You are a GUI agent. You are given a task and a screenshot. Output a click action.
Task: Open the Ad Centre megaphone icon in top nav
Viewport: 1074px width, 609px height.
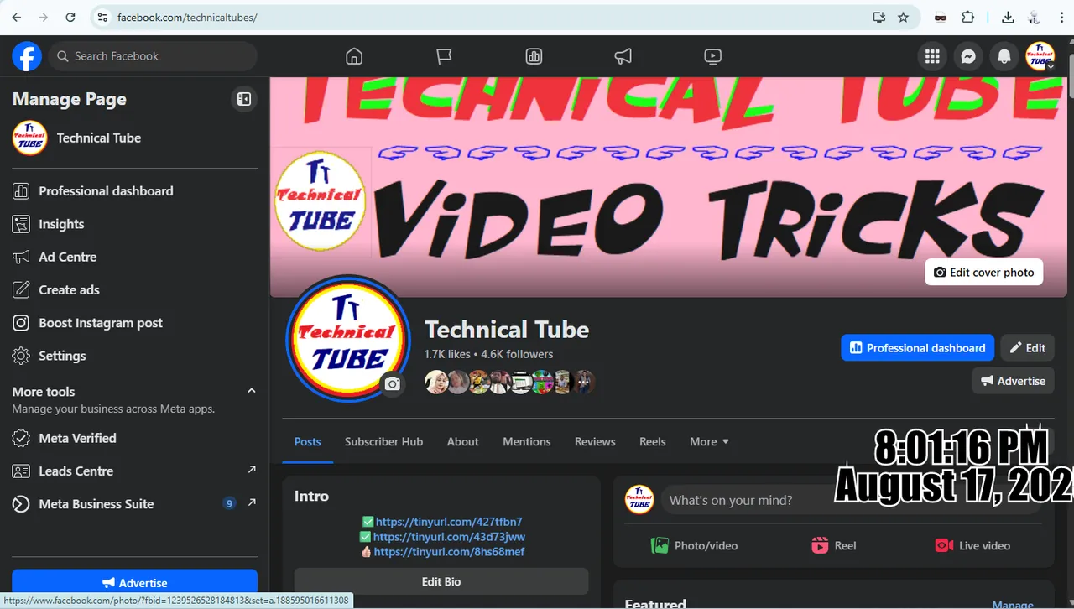pos(623,56)
